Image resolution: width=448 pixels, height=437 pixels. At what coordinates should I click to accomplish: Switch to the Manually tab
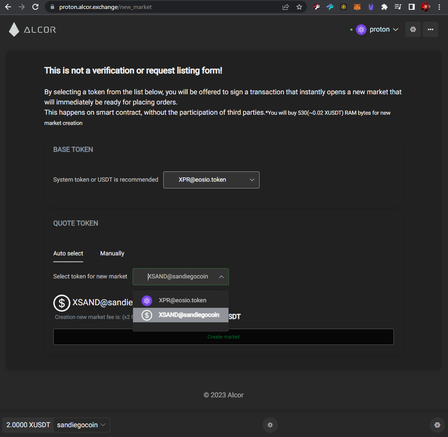112,254
